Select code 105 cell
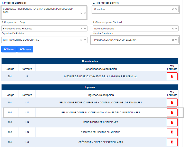 click(x=10, y=132)
